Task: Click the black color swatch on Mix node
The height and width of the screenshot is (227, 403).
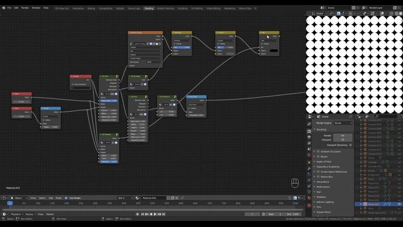Action: pyautogui.click(x=274, y=50)
